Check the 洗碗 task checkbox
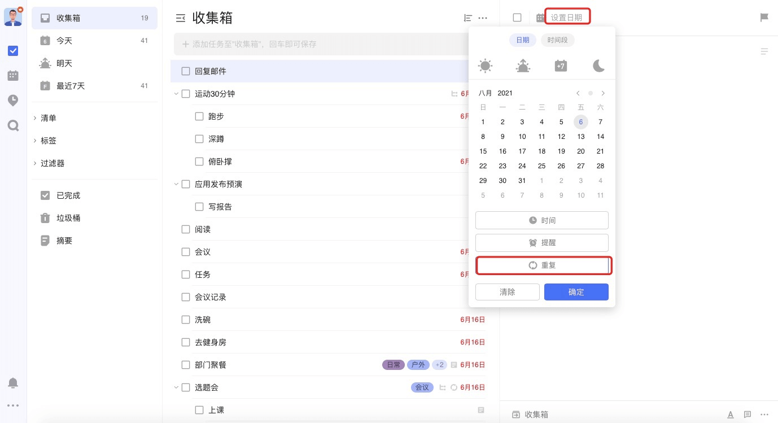This screenshot has width=778, height=423. pos(186,320)
